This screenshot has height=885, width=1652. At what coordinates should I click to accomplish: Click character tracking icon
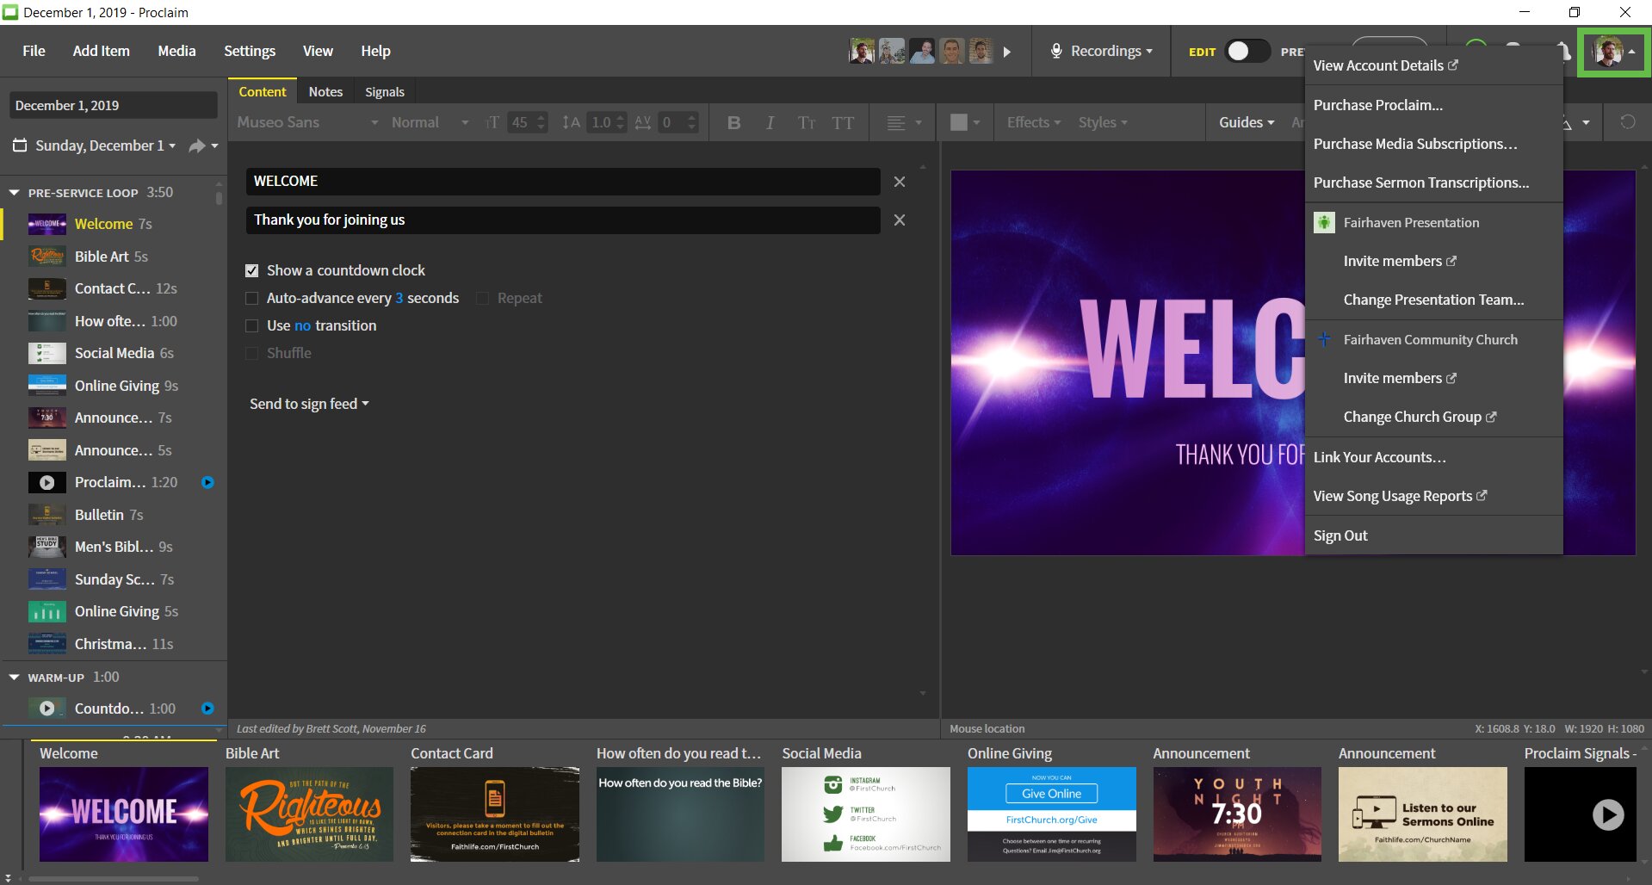[x=643, y=122]
